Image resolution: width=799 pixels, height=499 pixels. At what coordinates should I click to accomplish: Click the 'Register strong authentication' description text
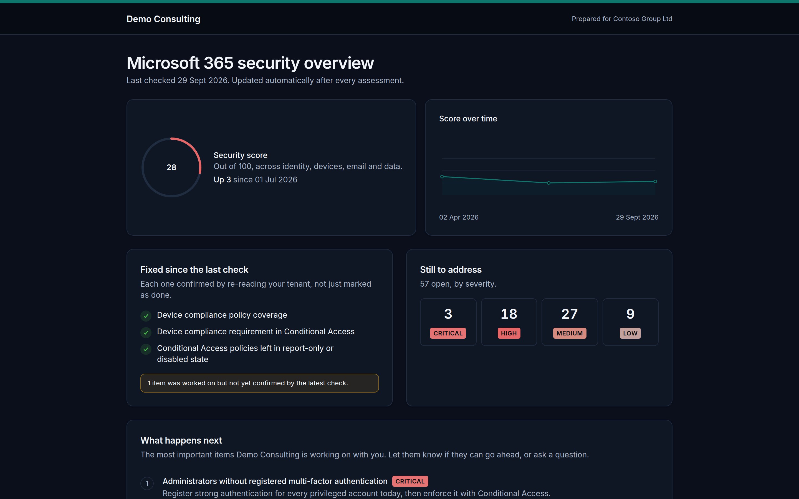[x=356, y=493]
